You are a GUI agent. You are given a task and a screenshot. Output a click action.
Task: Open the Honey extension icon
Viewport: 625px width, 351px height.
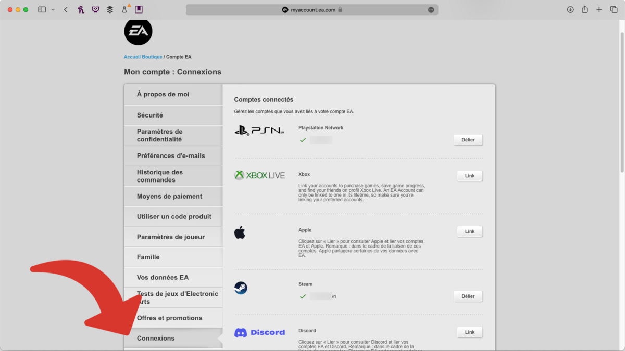pos(81,9)
